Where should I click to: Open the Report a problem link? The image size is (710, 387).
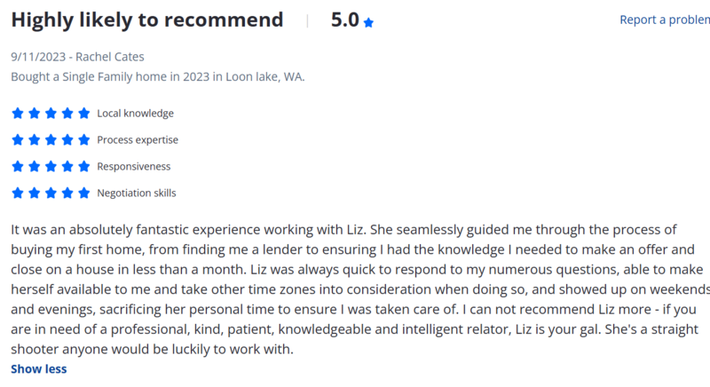click(664, 20)
